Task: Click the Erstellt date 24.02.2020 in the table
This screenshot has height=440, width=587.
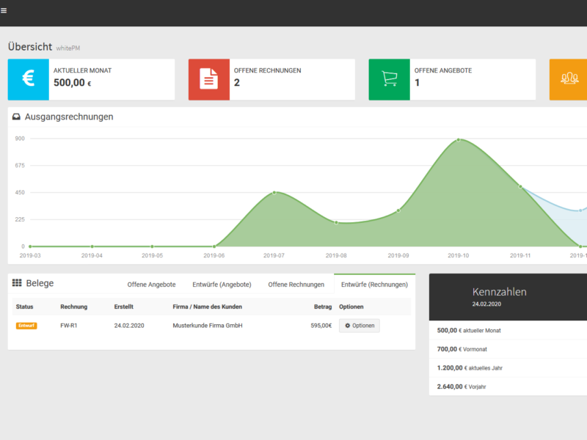Action: [x=129, y=326]
